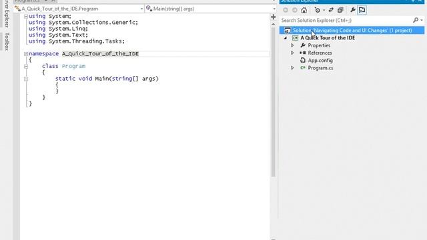This screenshot has width=427, height=240.
Task: Click Sync with Active Document icon
Action: pyautogui.click(x=331, y=10)
